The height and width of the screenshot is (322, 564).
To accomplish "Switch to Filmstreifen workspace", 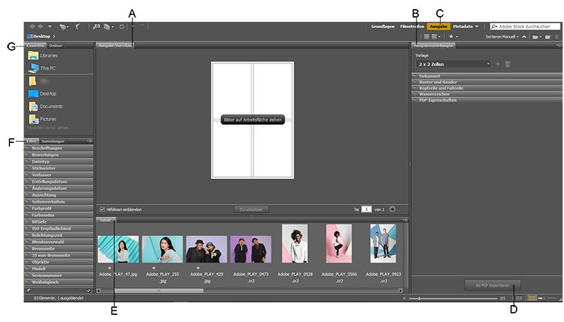I will click(x=412, y=26).
